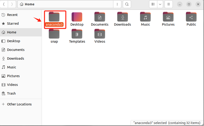Select the Templates folder icon
The width and height of the screenshot is (204, 126).
pos(77,34)
